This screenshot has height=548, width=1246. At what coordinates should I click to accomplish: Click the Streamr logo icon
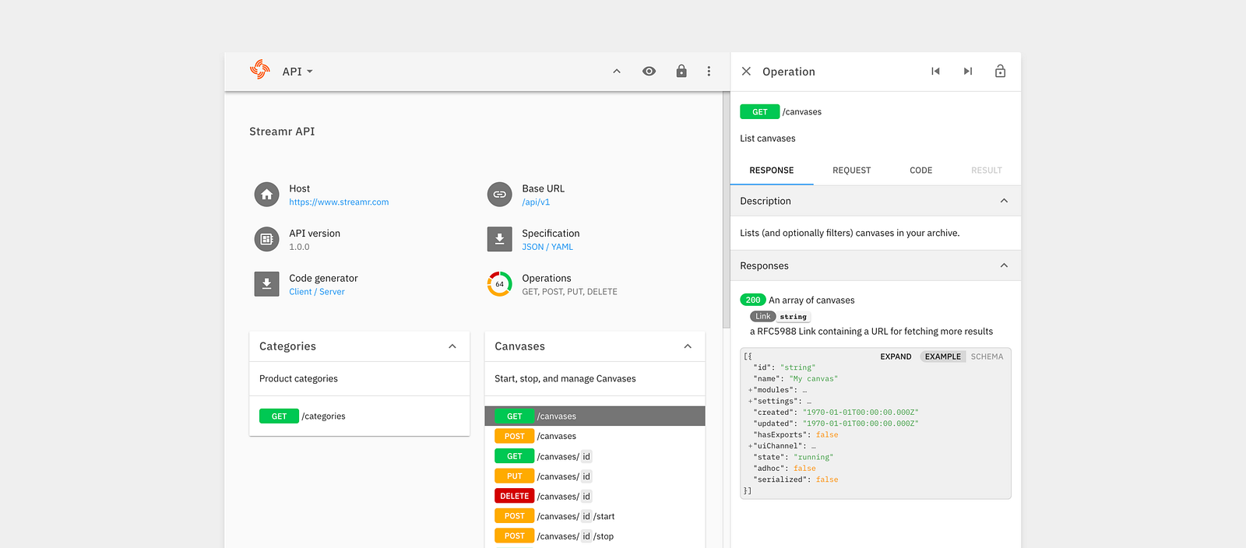pyautogui.click(x=260, y=70)
